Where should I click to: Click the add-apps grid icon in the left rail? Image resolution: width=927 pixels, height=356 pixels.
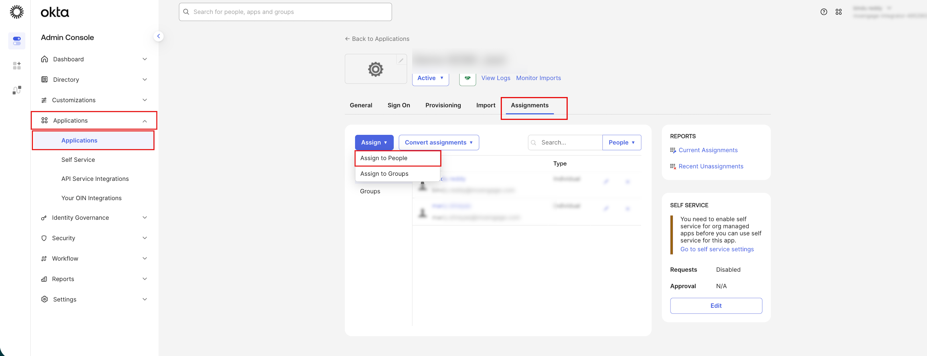click(x=17, y=66)
